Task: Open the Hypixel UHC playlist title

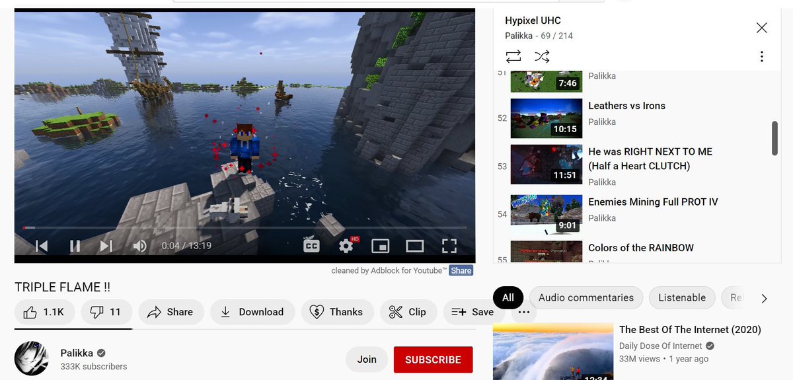Action: click(533, 20)
